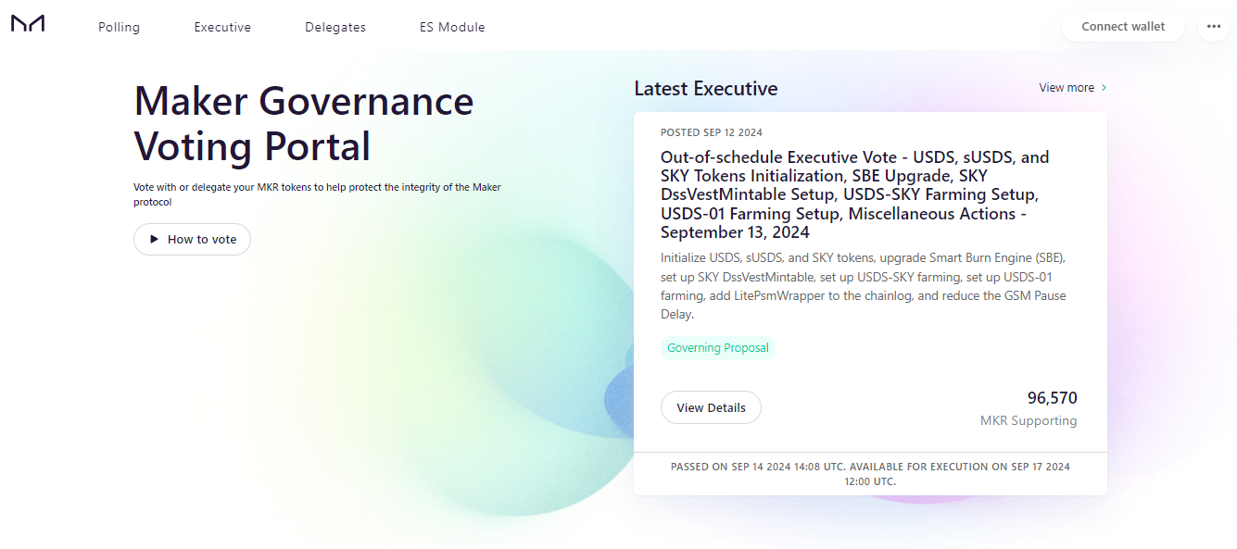Click the Latest Executive heading
The width and height of the screenshot is (1237, 549).
click(706, 89)
